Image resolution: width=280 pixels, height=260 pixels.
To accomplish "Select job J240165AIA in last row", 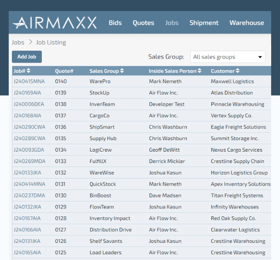I will (27, 253).
